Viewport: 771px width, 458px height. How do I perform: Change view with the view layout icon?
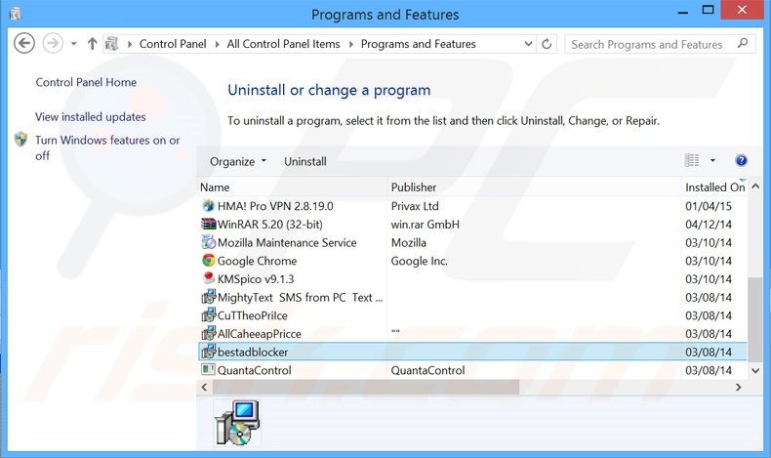click(692, 160)
